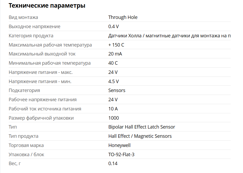243x173 pixels.
Task: Click the "Выходное напряжение" label
Action: pos(34,27)
